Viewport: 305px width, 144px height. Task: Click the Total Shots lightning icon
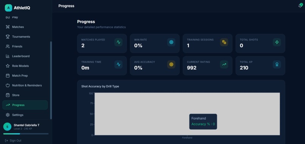tap(277, 42)
